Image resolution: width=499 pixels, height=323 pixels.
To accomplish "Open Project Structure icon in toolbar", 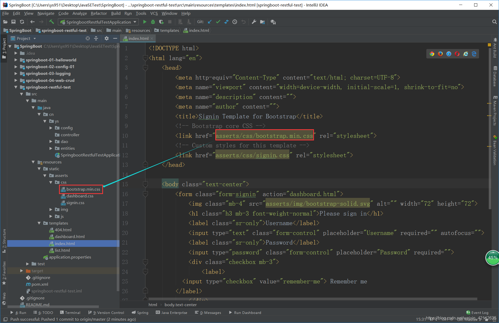I will pyautogui.click(x=262, y=22).
